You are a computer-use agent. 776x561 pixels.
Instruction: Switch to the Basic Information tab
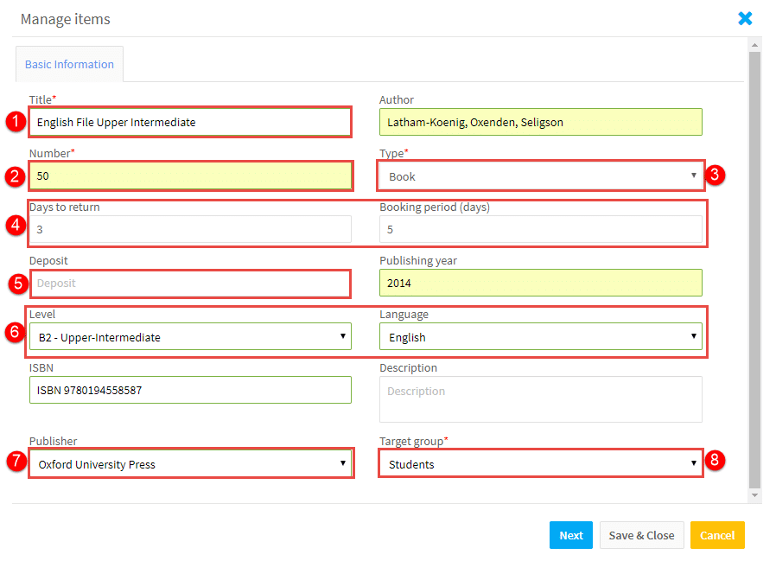69,64
